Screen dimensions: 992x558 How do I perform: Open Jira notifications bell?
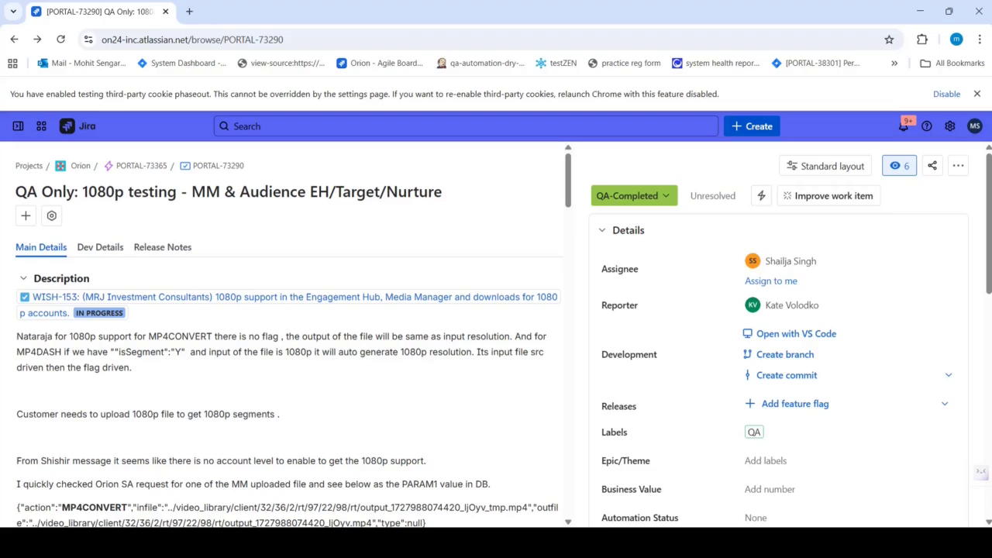point(904,126)
